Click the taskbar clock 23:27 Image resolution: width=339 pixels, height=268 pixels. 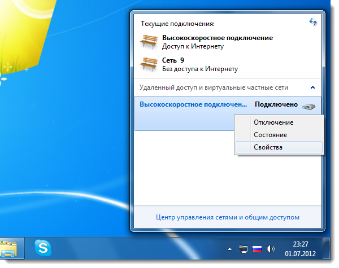click(x=301, y=244)
